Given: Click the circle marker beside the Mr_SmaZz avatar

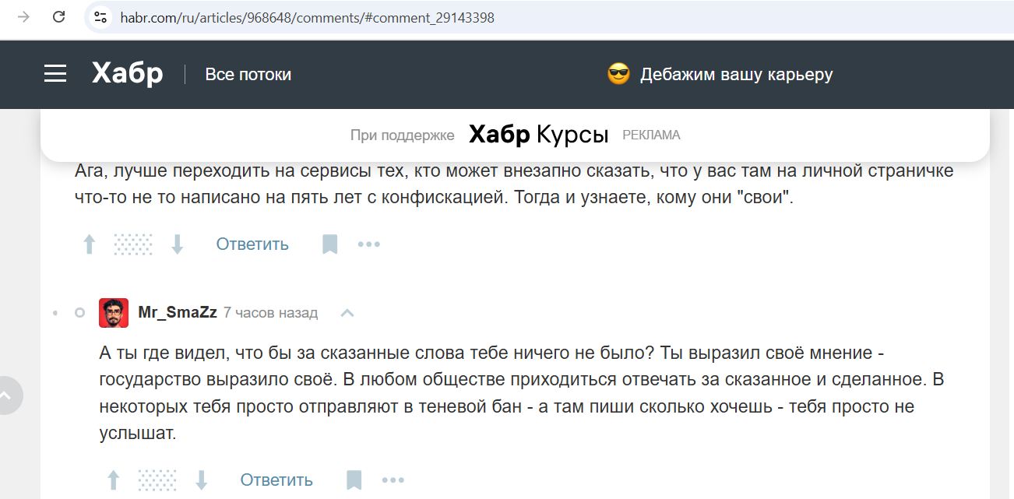Looking at the screenshot, I should point(79,313).
